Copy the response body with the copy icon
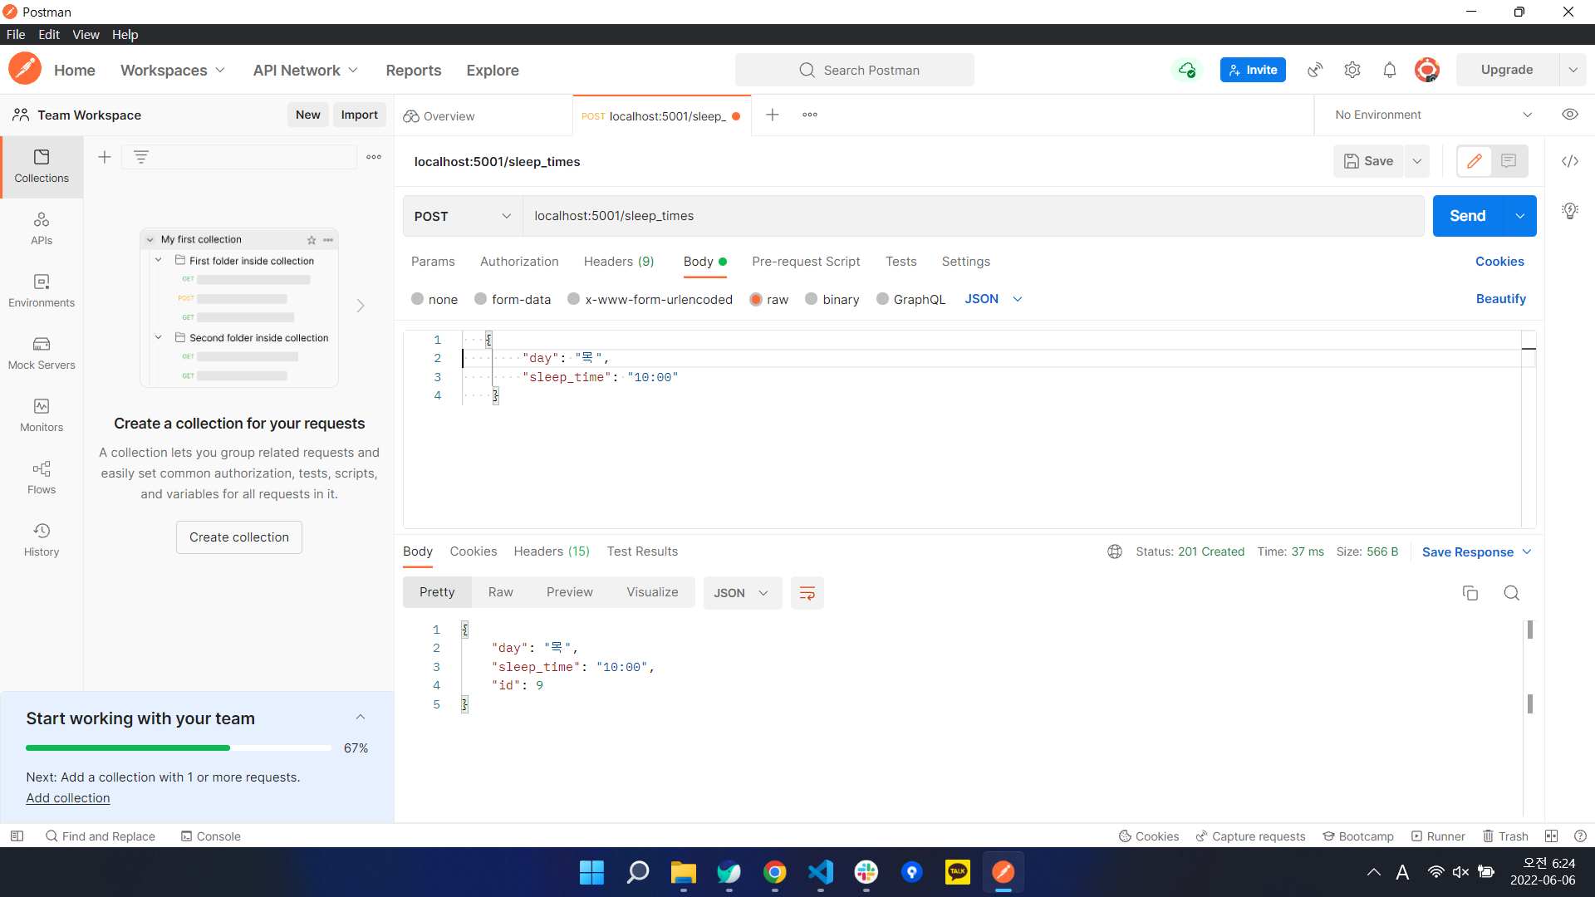The image size is (1595, 897). pos(1470,593)
